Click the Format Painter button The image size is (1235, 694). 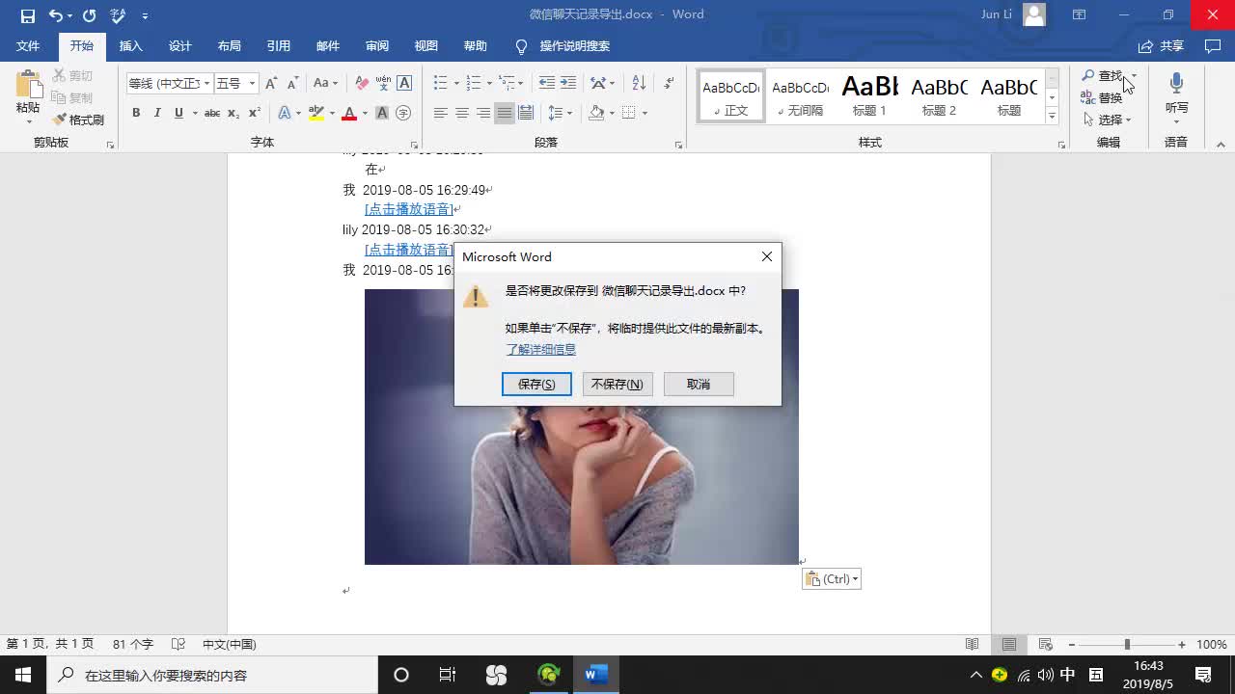coord(78,120)
